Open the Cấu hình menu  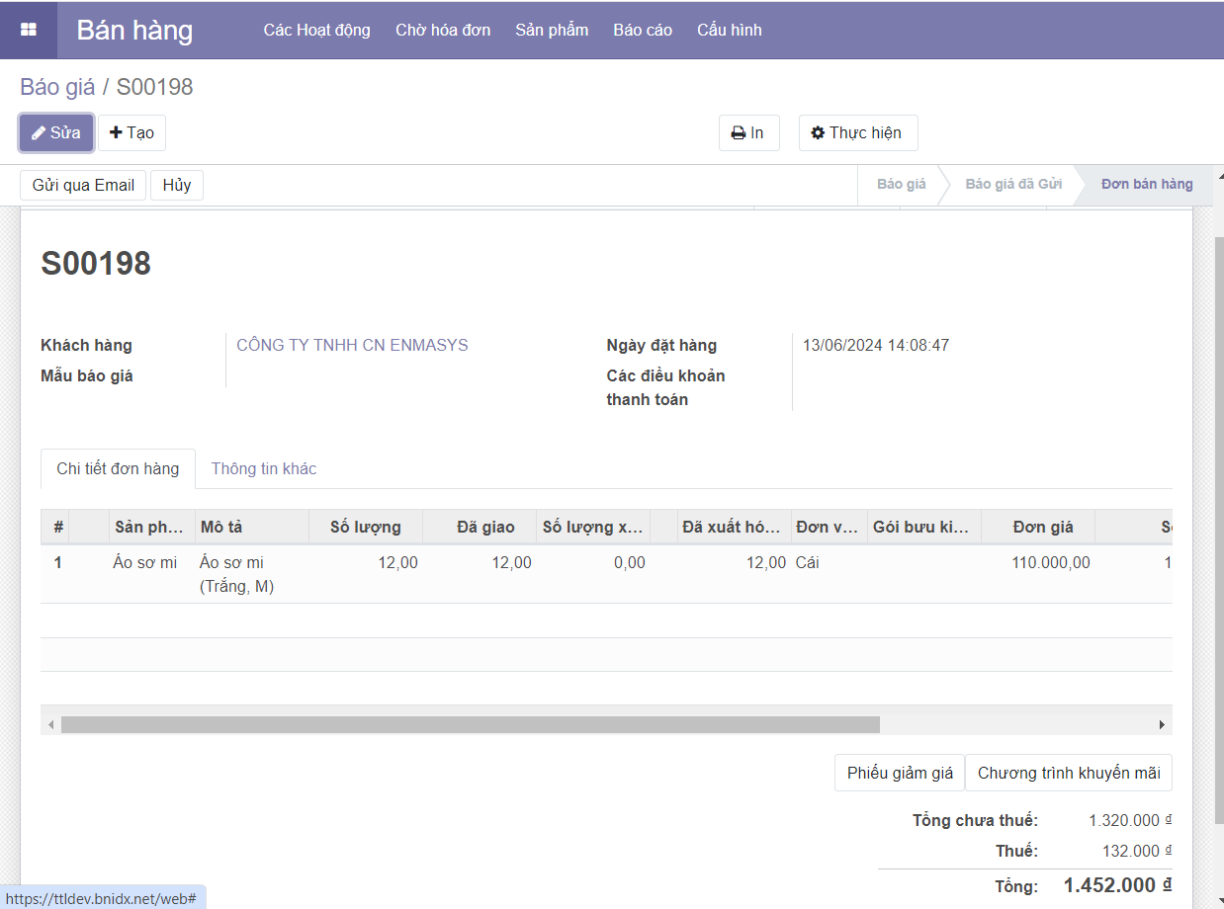tap(729, 30)
